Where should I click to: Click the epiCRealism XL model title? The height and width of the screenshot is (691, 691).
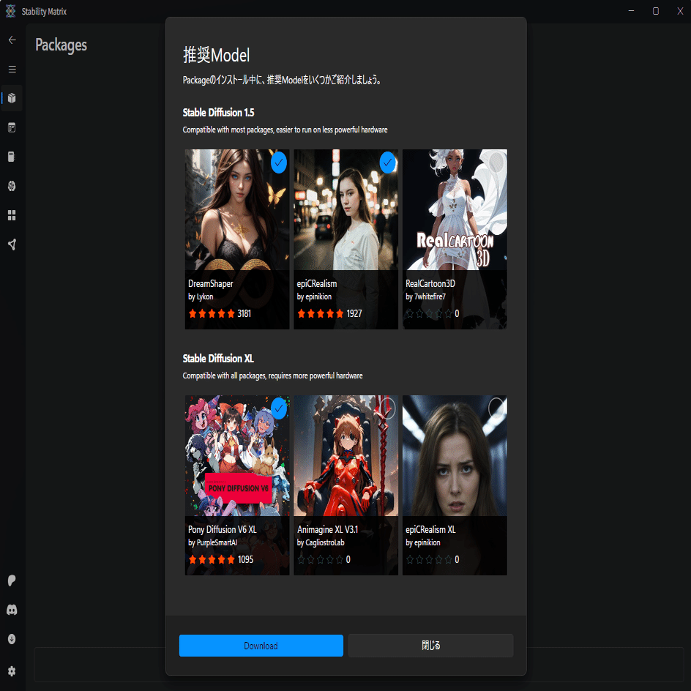point(430,529)
